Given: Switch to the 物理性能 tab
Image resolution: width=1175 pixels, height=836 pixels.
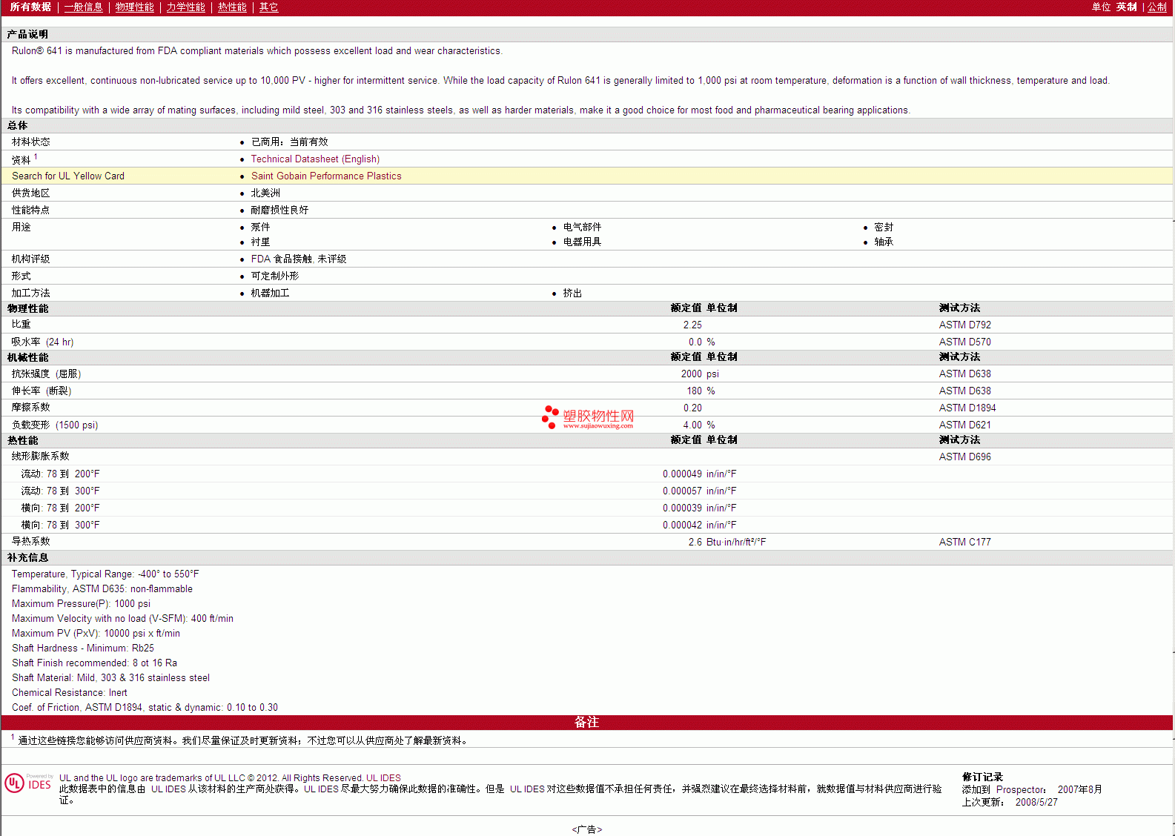Looking at the screenshot, I should (135, 7).
